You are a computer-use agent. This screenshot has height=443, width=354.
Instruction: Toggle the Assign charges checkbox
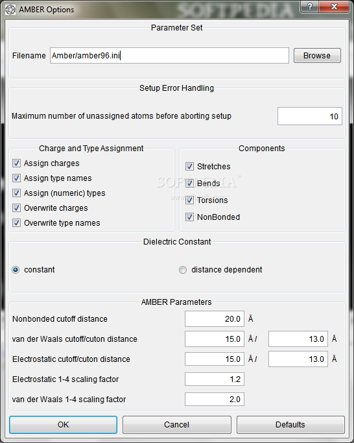(16, 163)
